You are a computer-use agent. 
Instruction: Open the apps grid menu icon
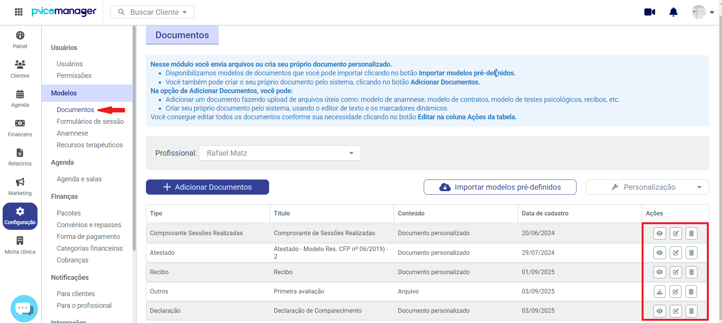click(19, 12)
